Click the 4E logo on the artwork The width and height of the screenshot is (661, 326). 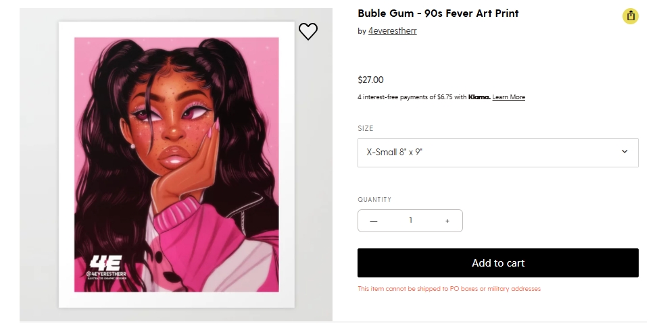pos(106,263)
